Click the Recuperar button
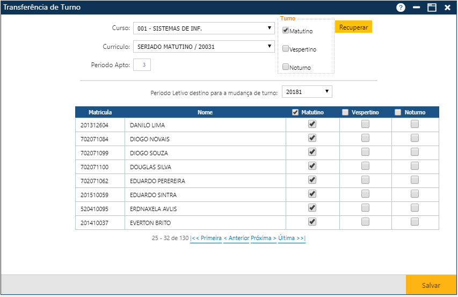 point(353,27)
